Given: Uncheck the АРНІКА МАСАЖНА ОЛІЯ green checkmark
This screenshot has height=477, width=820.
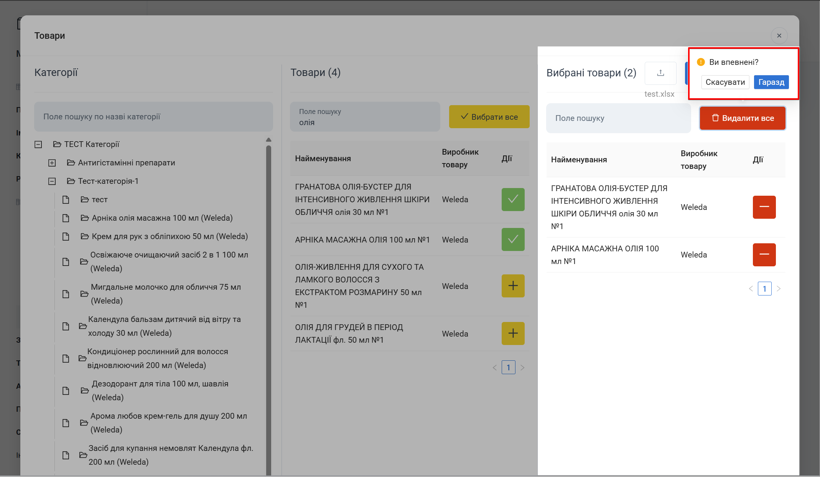Looking at the screenshot, I should pyautogui.click(x=512, y=239).
